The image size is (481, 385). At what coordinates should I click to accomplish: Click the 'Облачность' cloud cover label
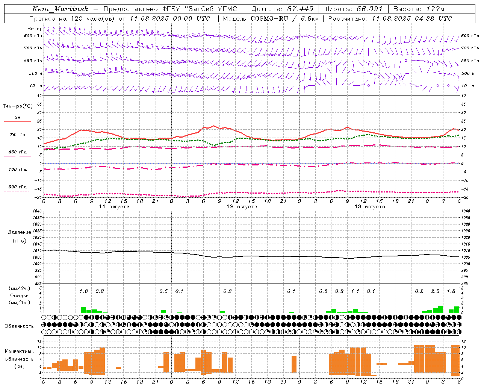pyautogui.click(x=19, y=326)
